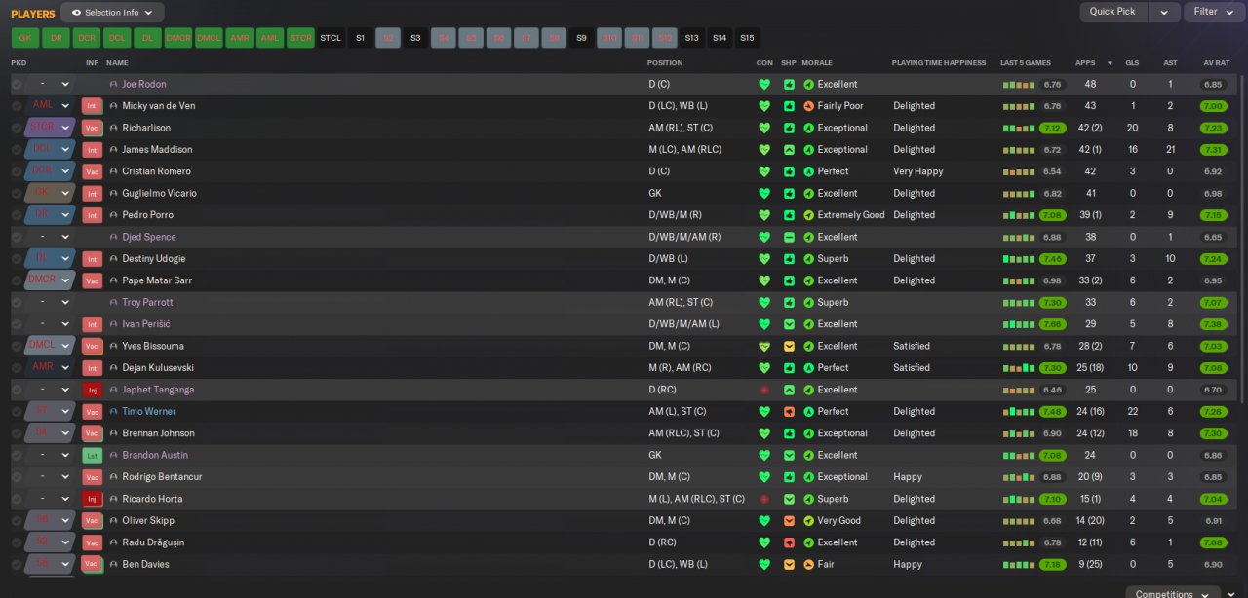The height and width of the screenshot is (598, 1248).
Task: Open James Maddison's player profile link
Action: tap(157, 150)
